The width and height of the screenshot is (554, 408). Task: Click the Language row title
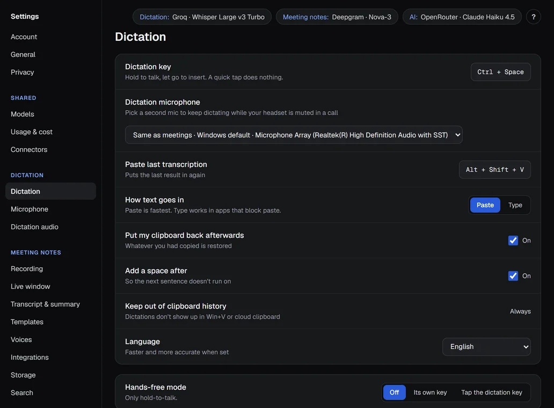click(142, 341)
